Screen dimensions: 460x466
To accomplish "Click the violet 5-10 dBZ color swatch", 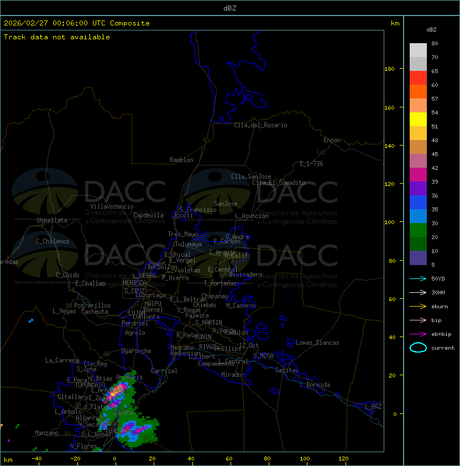I will (418, 258).
